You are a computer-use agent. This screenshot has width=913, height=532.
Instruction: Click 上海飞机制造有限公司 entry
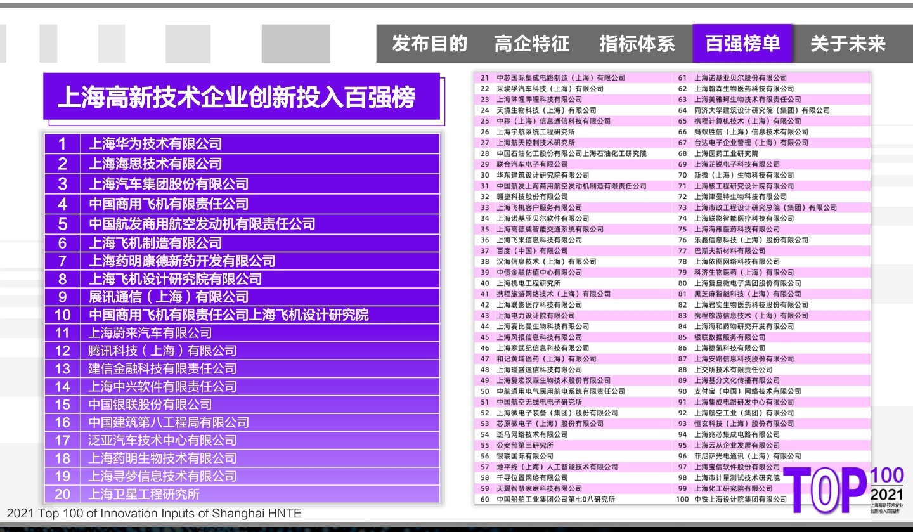tap(242, 243)
